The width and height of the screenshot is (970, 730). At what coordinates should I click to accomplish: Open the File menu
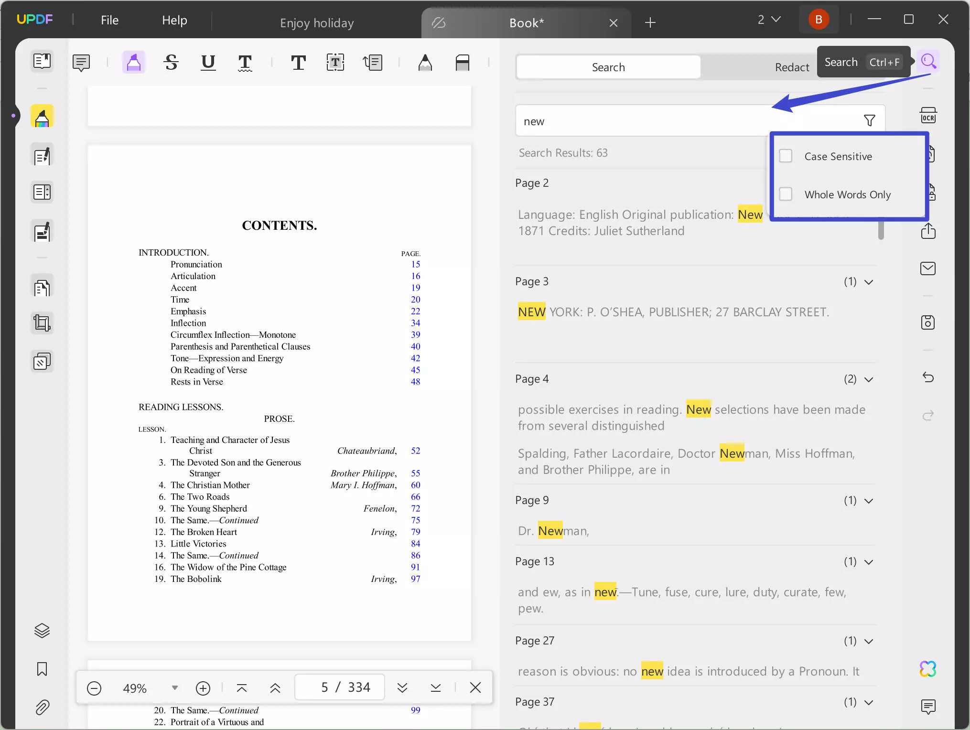point(109,20)
